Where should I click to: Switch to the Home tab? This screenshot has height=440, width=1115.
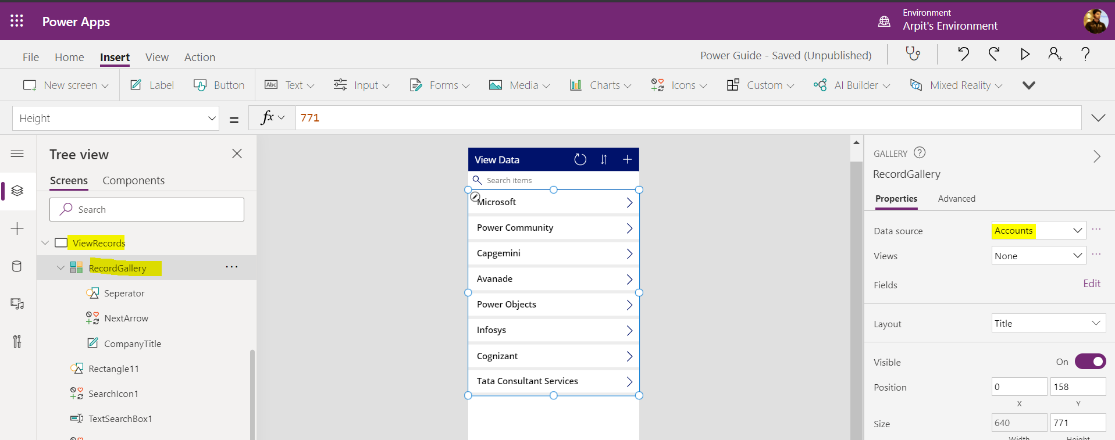click(69, 57)
